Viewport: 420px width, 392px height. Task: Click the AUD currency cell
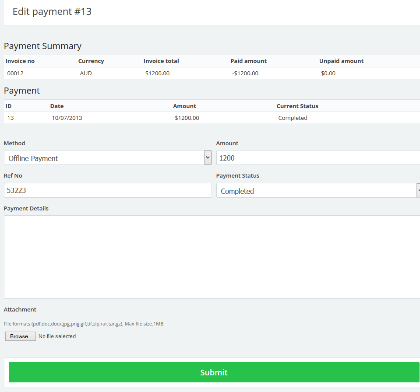[86, 73]
